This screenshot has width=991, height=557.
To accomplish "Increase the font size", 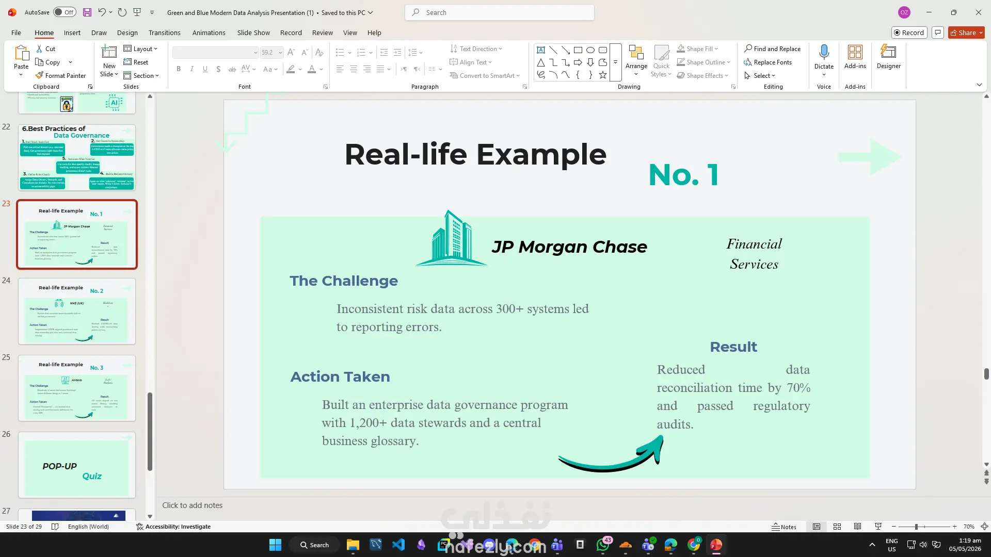I will [x=291, y=52].
